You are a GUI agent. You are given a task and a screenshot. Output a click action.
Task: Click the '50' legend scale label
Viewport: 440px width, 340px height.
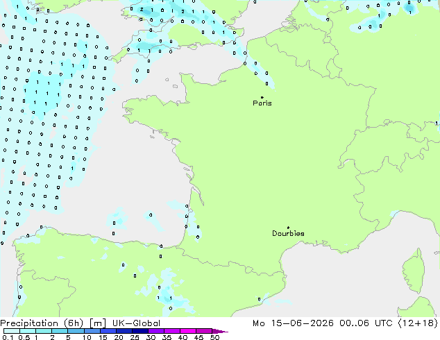coord(214,337)
